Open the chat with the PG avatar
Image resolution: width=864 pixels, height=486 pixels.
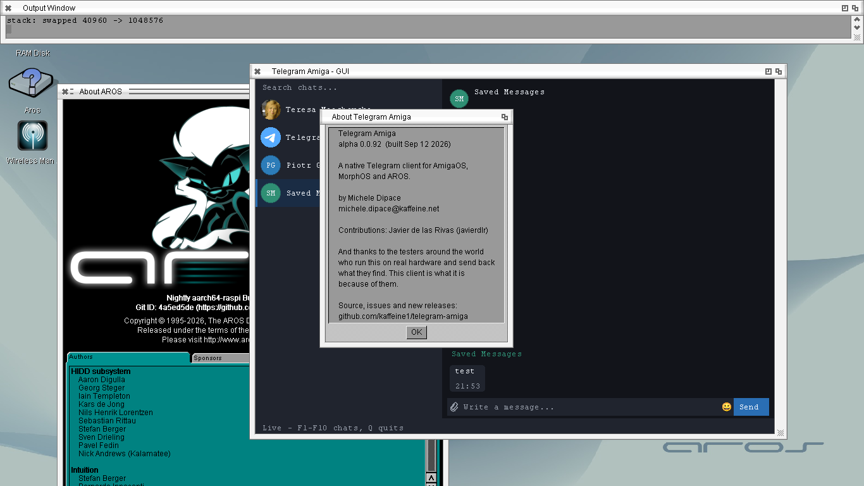coord(271,165)
